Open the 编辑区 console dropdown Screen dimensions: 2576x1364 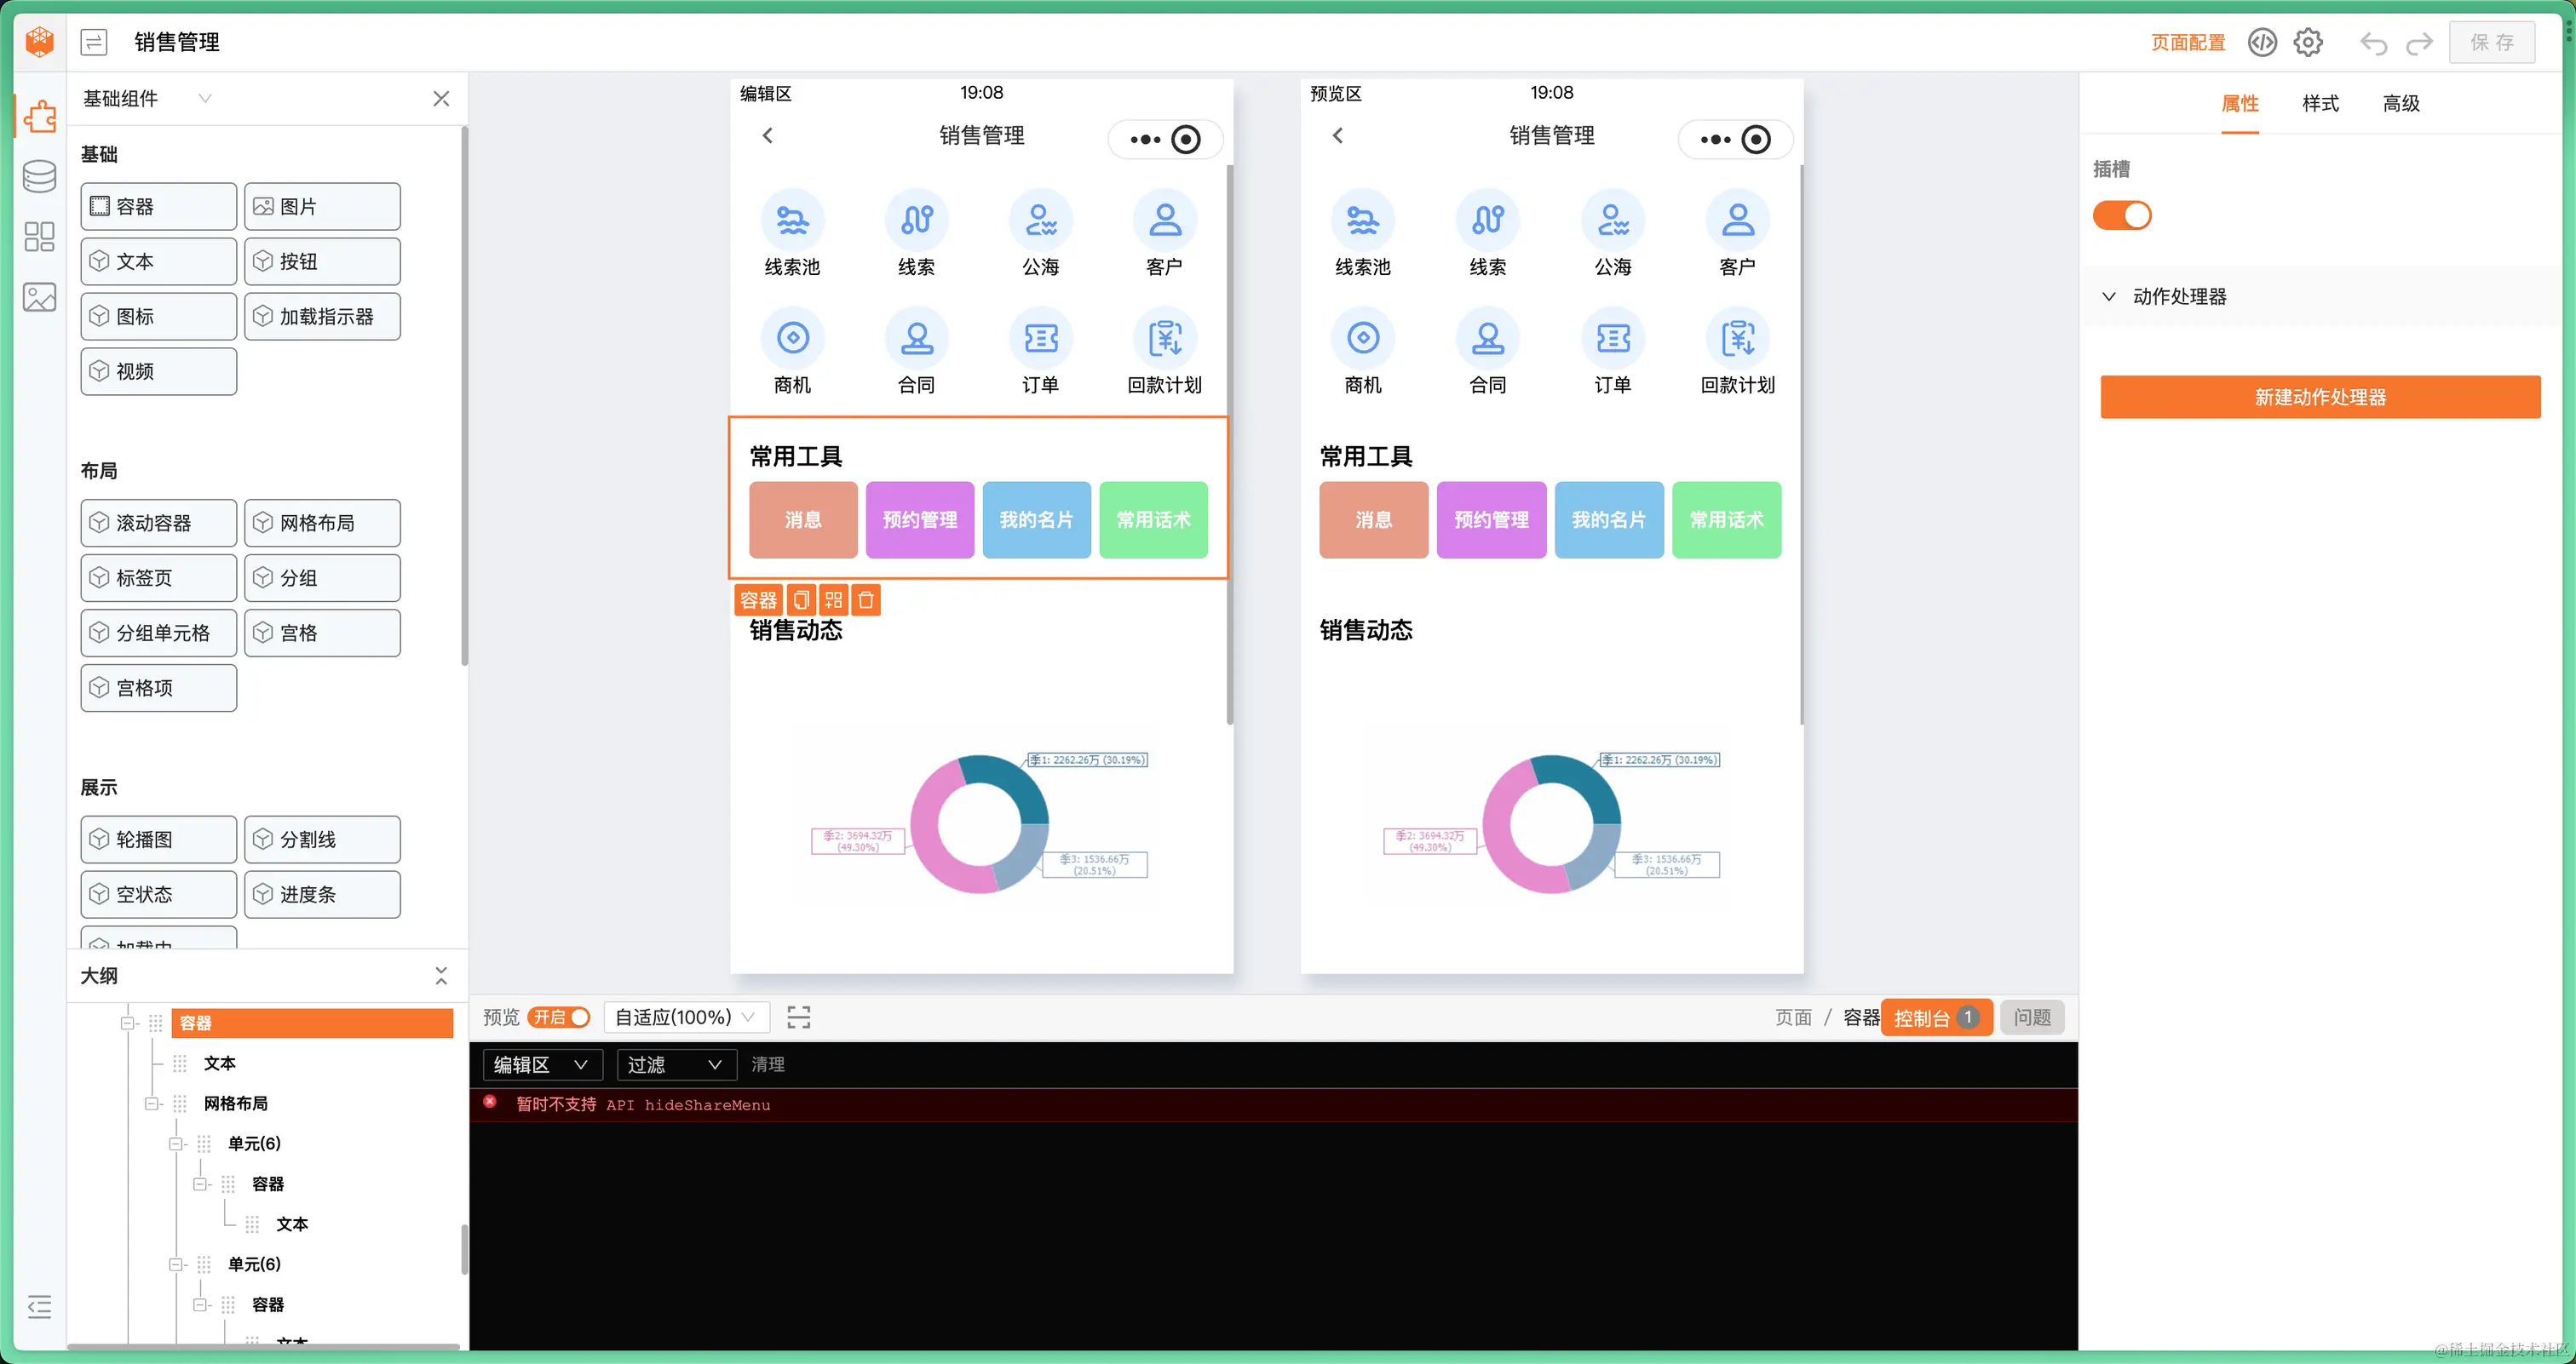(543, 1064)
